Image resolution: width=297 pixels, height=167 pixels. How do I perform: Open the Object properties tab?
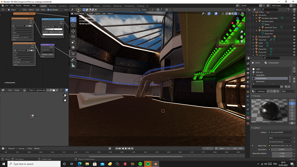click(x=248, y=92)
